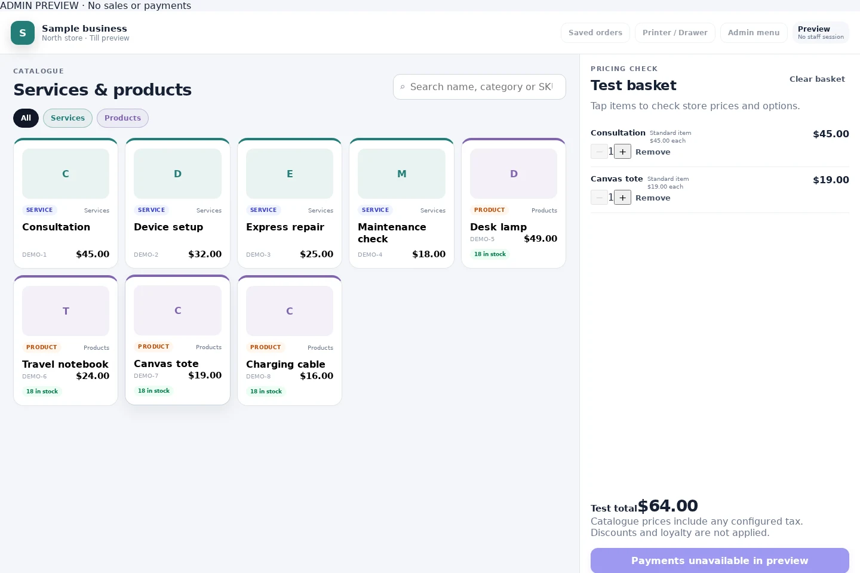Tap the Device setup tile thumbnail

click(177, 174)
